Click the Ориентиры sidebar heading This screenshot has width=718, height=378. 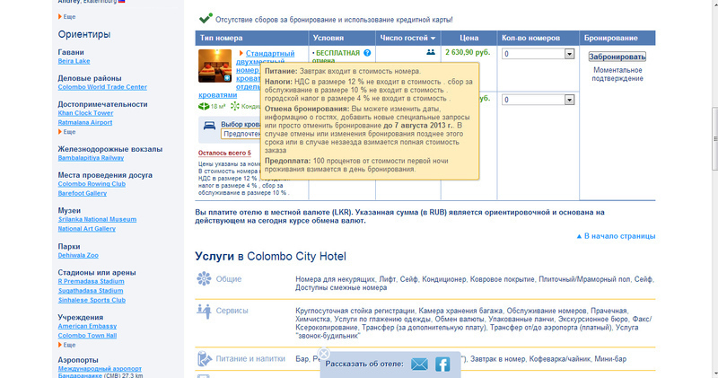click(83, 34)
